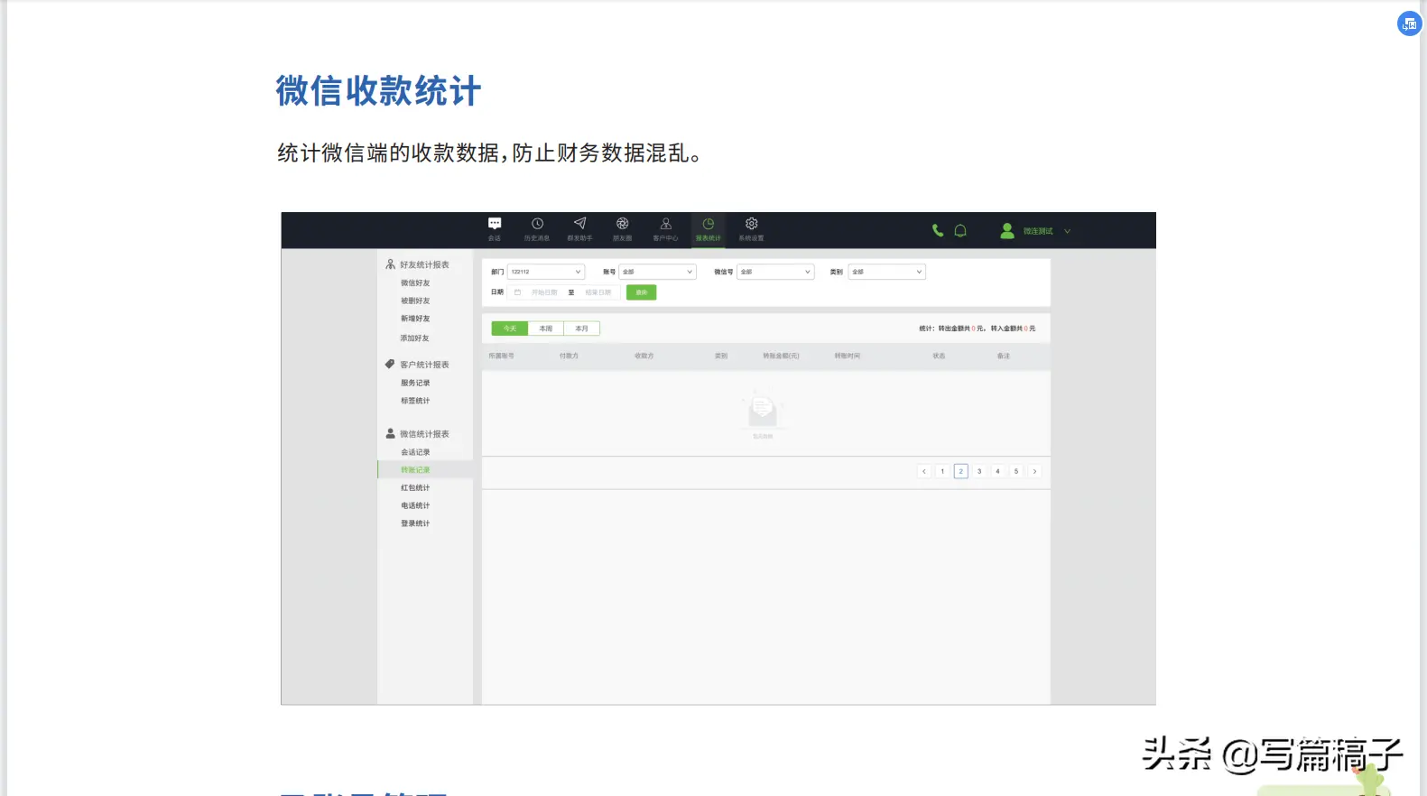The image size is (1427, 796).
Task: Open 红包统计 in the sidebar
Action: point(415,487)
